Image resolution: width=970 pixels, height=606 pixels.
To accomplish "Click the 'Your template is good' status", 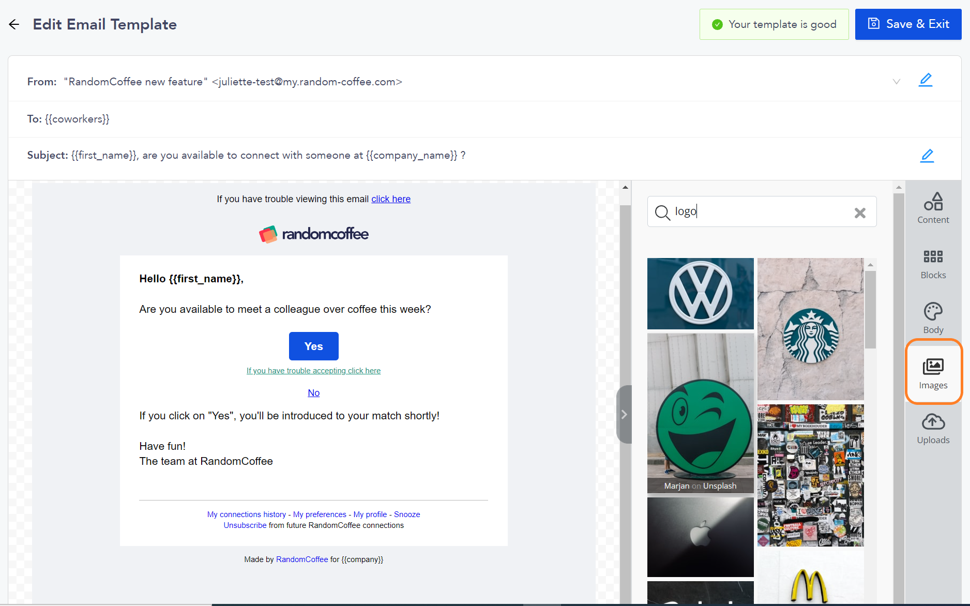I will point(774,24).
